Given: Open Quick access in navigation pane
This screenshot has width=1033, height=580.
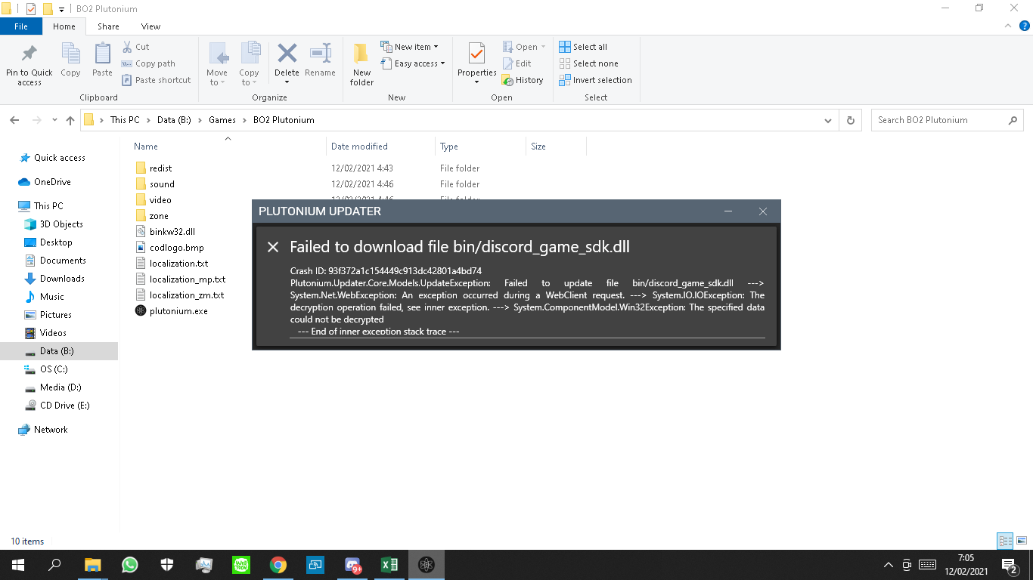Looking at the screenshot, I should (x=59, y=158).
